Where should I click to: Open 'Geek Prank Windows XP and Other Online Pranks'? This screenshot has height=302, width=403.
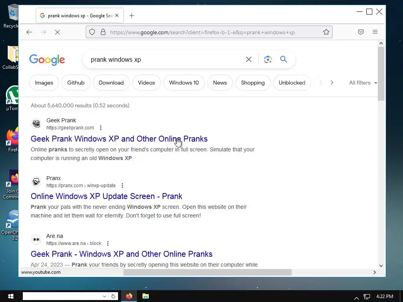pos(119,139)
